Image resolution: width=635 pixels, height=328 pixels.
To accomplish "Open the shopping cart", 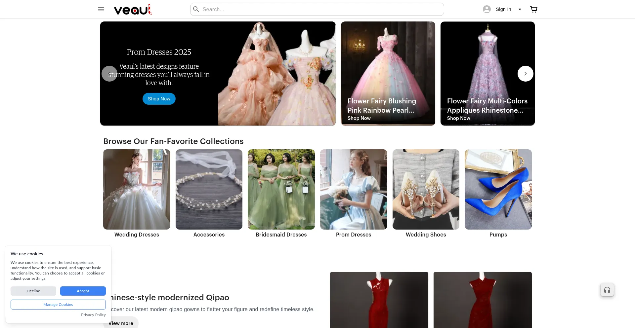I will 533,9.
